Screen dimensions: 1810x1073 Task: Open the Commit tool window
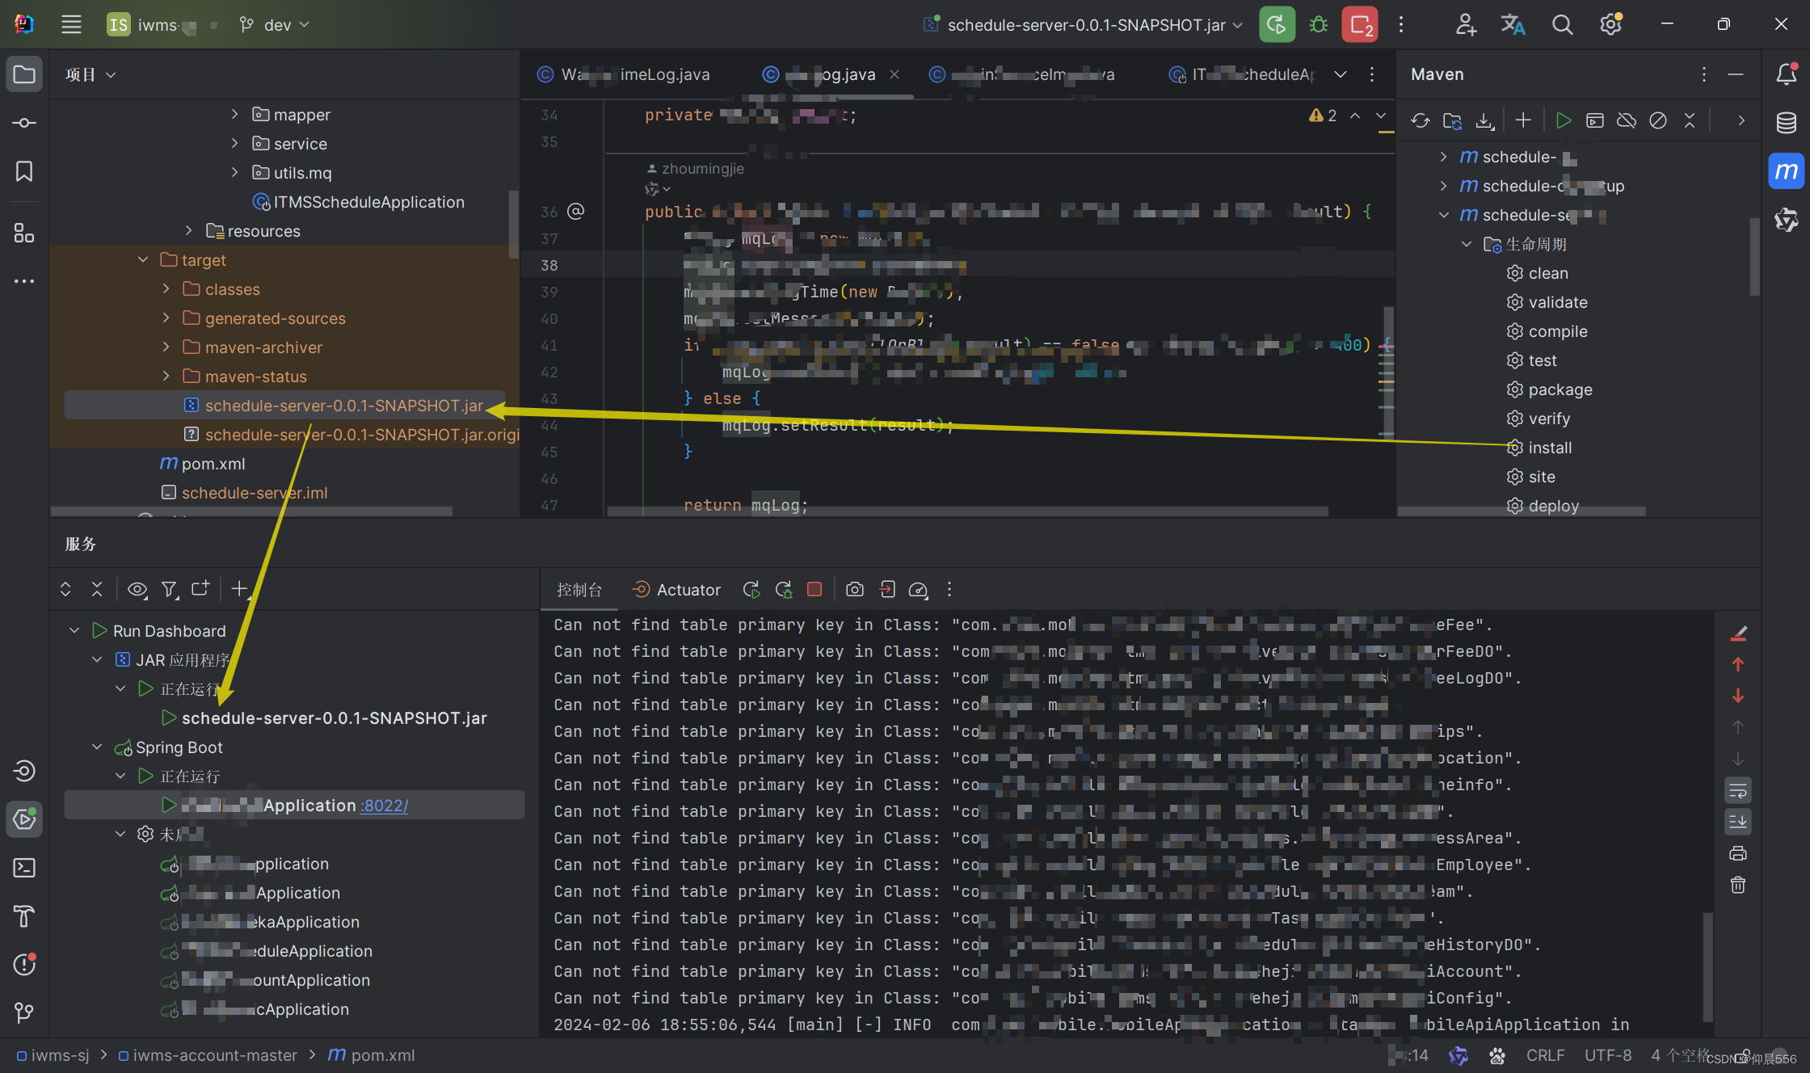pos(24,123)
